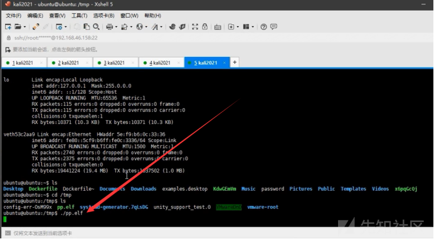Screen dimensions: 434x239
Task: Open the 选项卡(B) menu
Action: [x=103, y=16]
